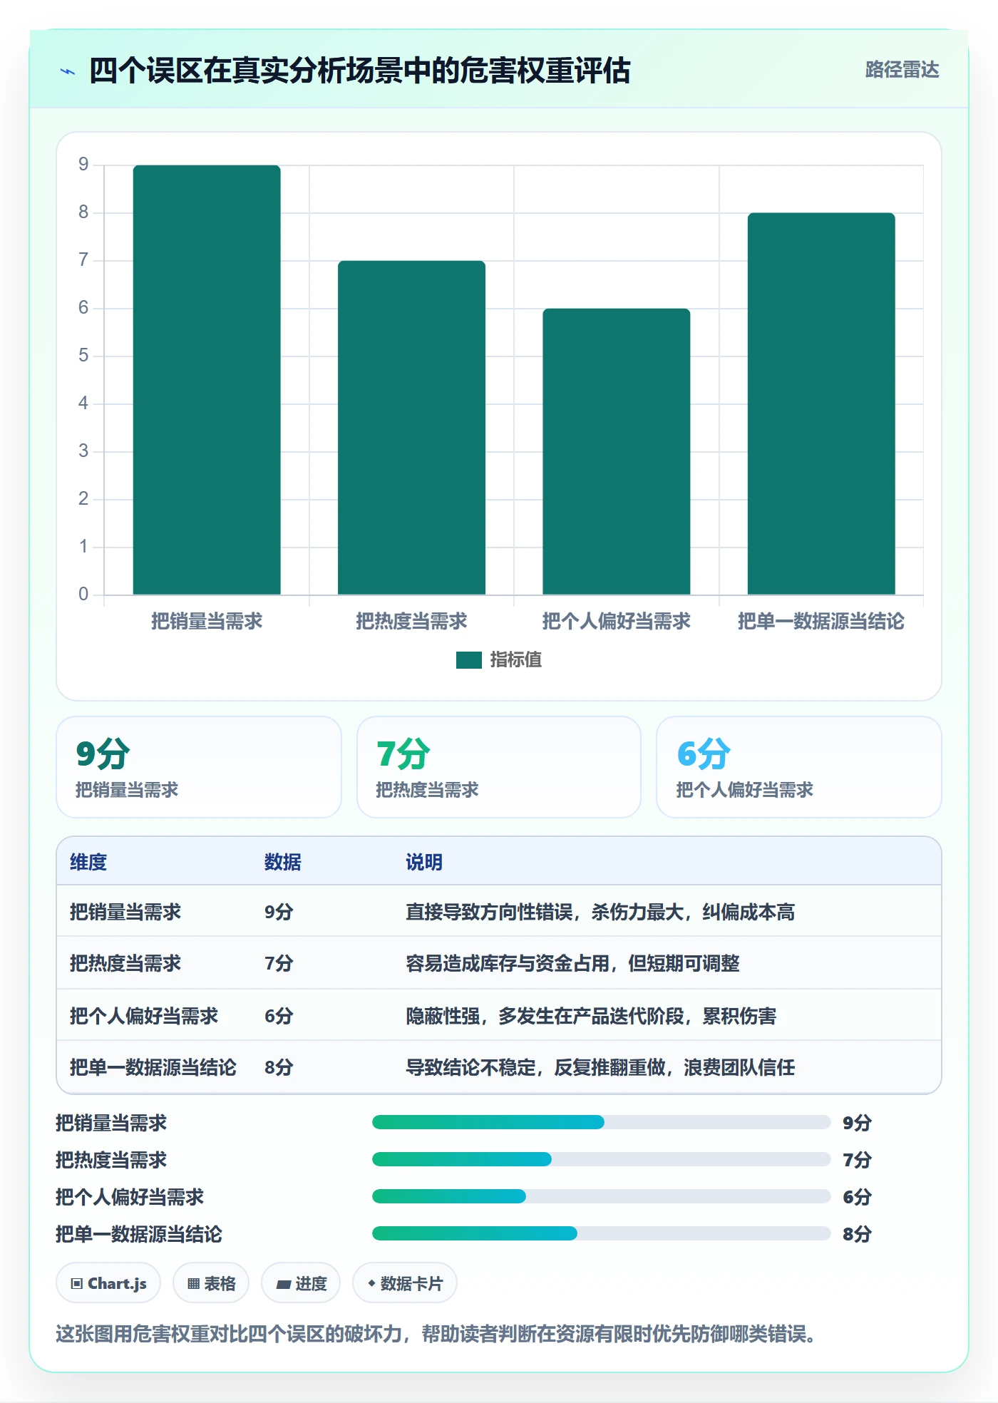Click the 维度 column header

click(x=88, y=862)
